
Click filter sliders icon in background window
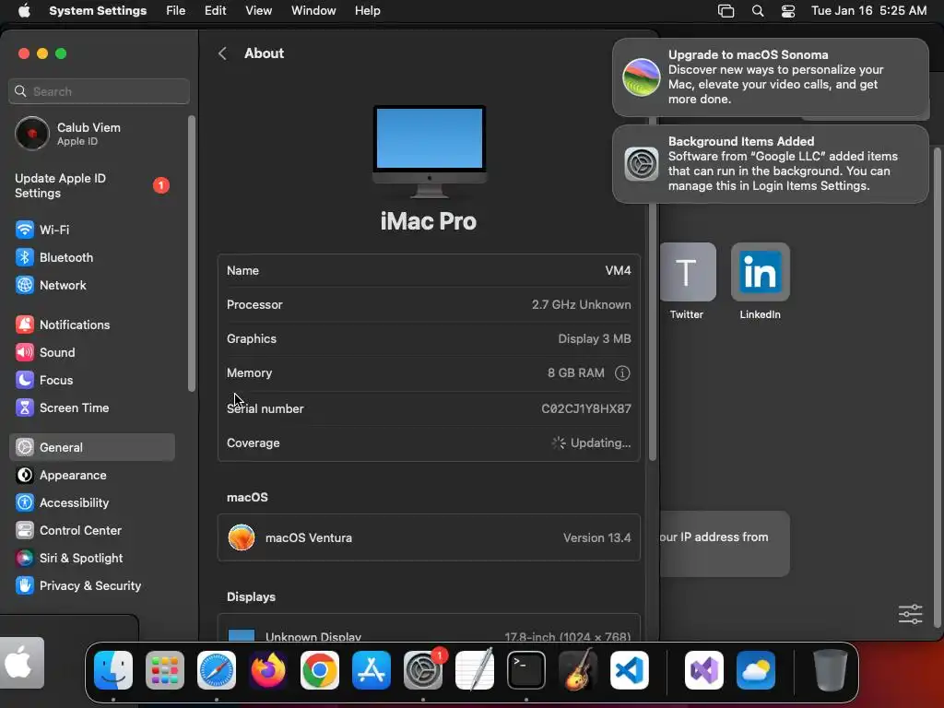pyautogui.click(x=910, y=614)
